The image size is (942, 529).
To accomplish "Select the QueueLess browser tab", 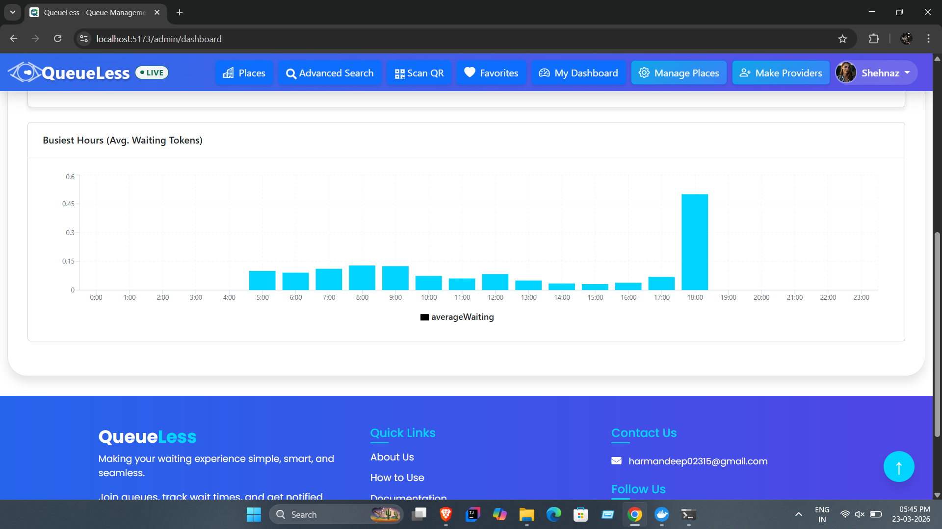I will [95, 12].
